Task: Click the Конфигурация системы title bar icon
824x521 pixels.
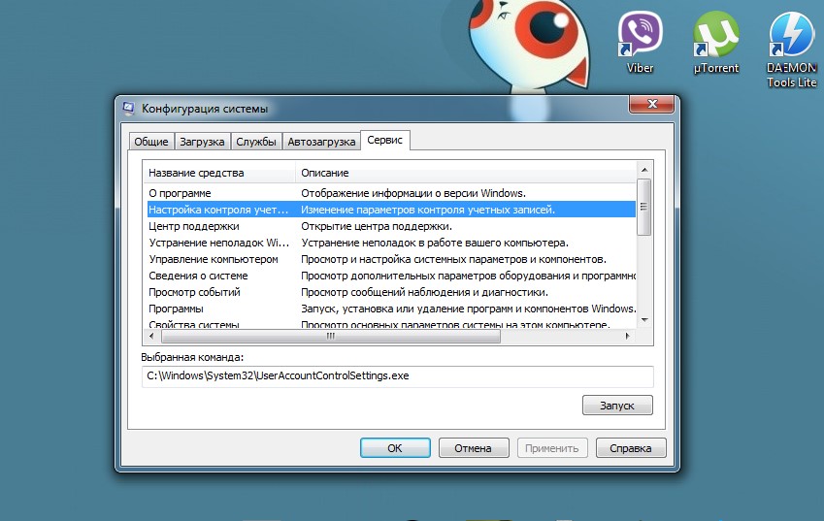Action: pos(129,109)
